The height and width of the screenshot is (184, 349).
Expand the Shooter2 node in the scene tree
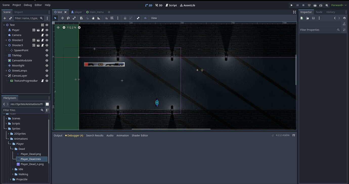tap(6, 40)
